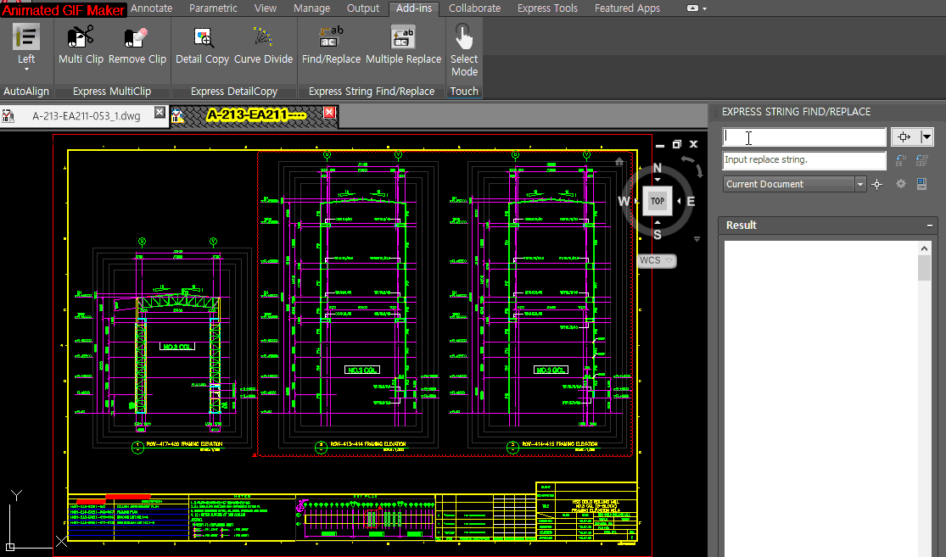
Task: Click the Result list scrollbar up arrow
Action: (x=925, y=248)
